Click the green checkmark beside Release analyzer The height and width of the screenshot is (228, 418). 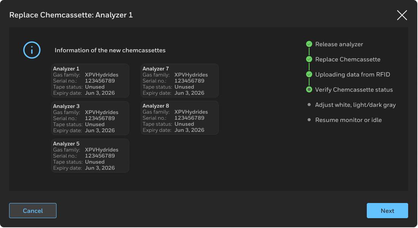(309, 44)
